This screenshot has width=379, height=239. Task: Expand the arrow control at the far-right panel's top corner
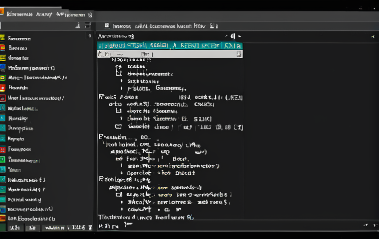coord(372,36)
